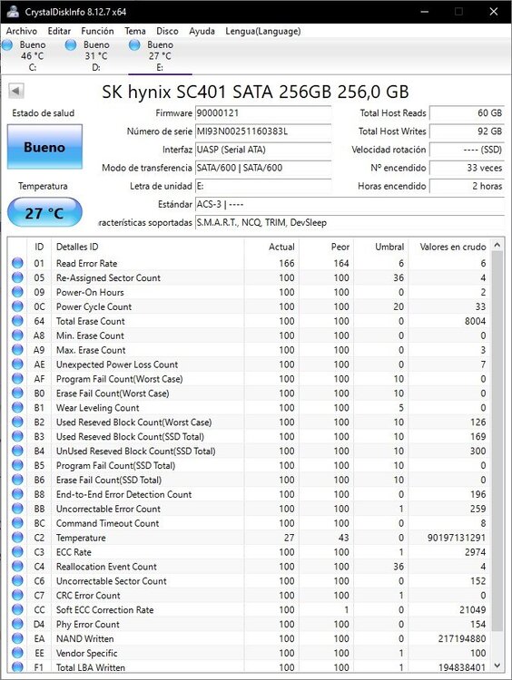Click status orb for Read Error Rate
512x680 pixels.
point(18,263)
